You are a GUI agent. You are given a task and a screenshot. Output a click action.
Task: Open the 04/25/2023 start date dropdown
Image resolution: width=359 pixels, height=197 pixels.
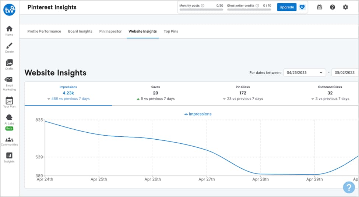click(305, 73)
